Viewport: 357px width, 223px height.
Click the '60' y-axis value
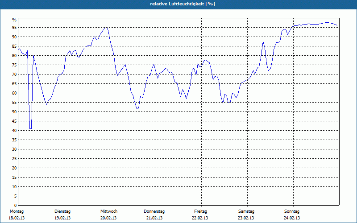click(14, 93)
